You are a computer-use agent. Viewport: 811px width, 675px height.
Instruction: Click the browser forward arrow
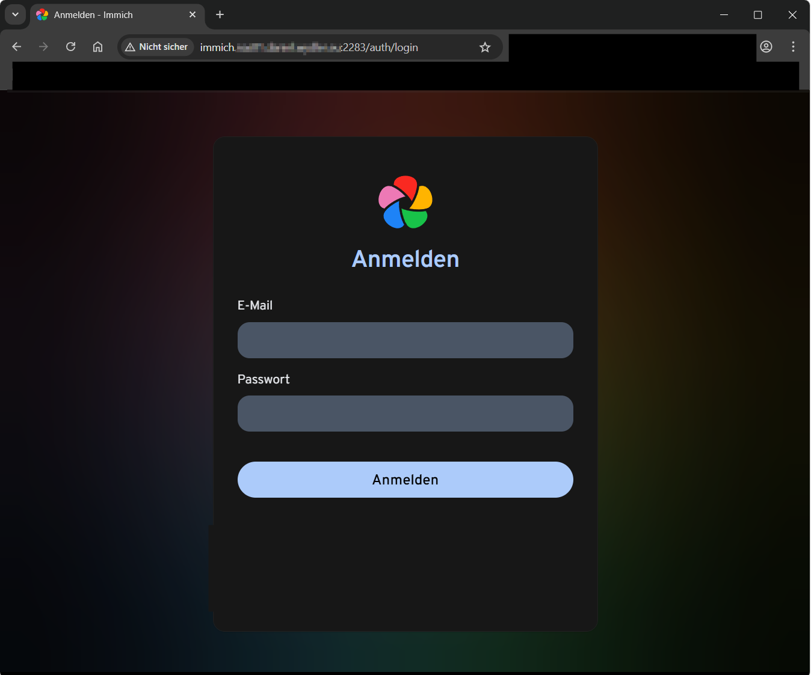coord(43,47)
